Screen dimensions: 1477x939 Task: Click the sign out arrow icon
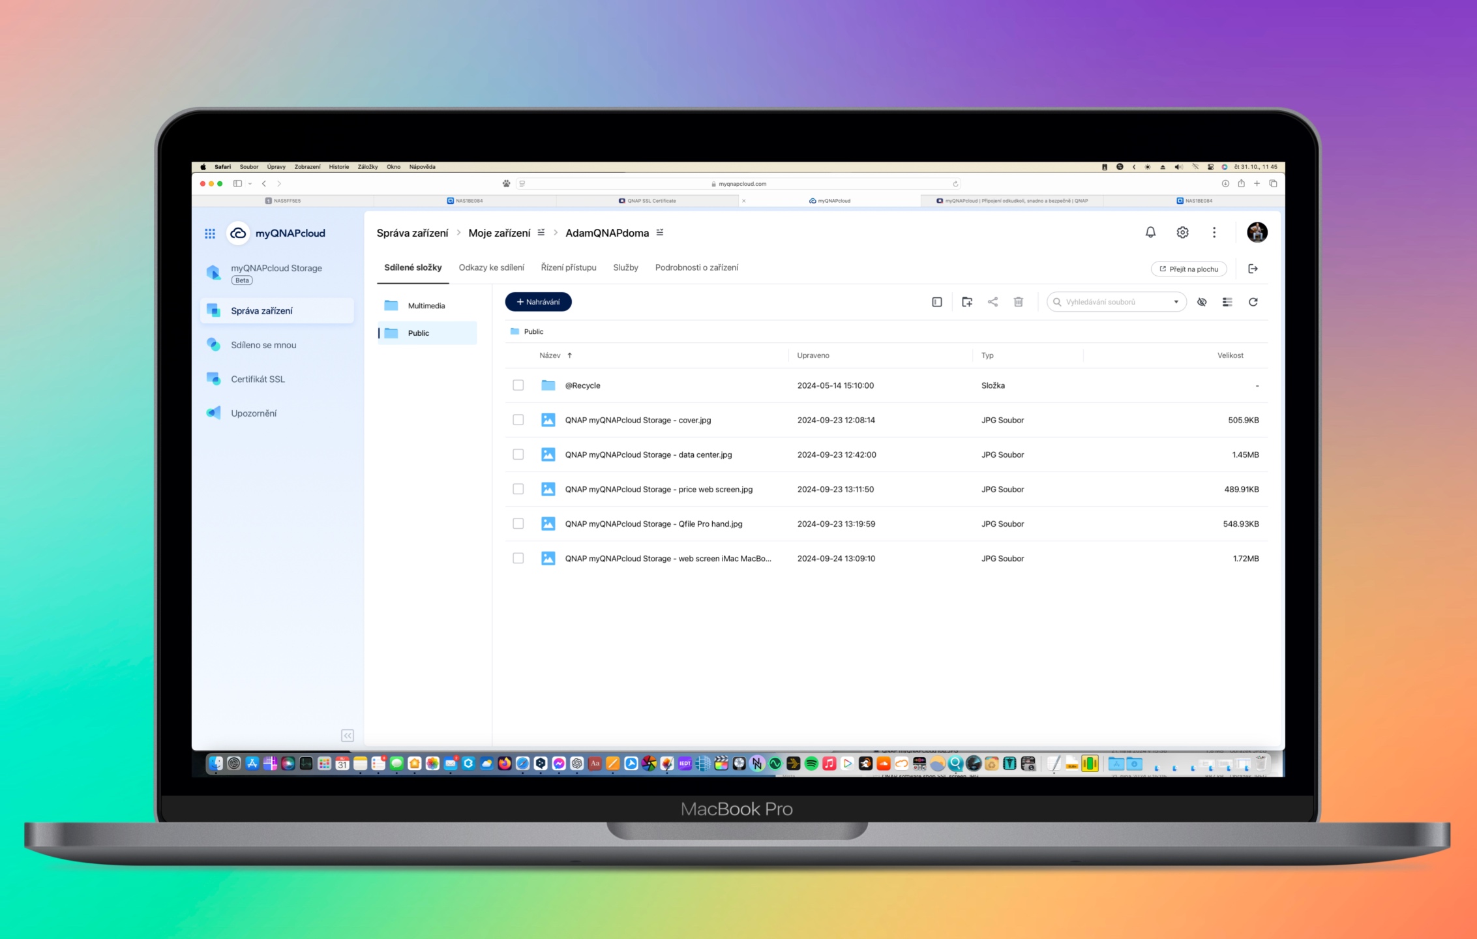[1253, 269]
